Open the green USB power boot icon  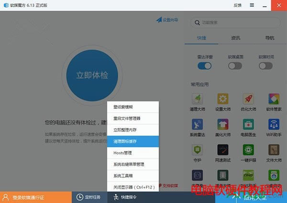click(274, 175)
